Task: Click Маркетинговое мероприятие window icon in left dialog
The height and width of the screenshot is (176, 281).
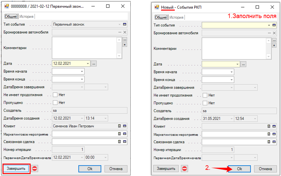Action: coord(125,134)
